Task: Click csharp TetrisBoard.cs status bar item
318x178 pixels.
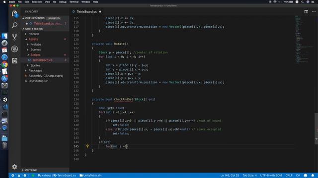Action: coord(57,176)
